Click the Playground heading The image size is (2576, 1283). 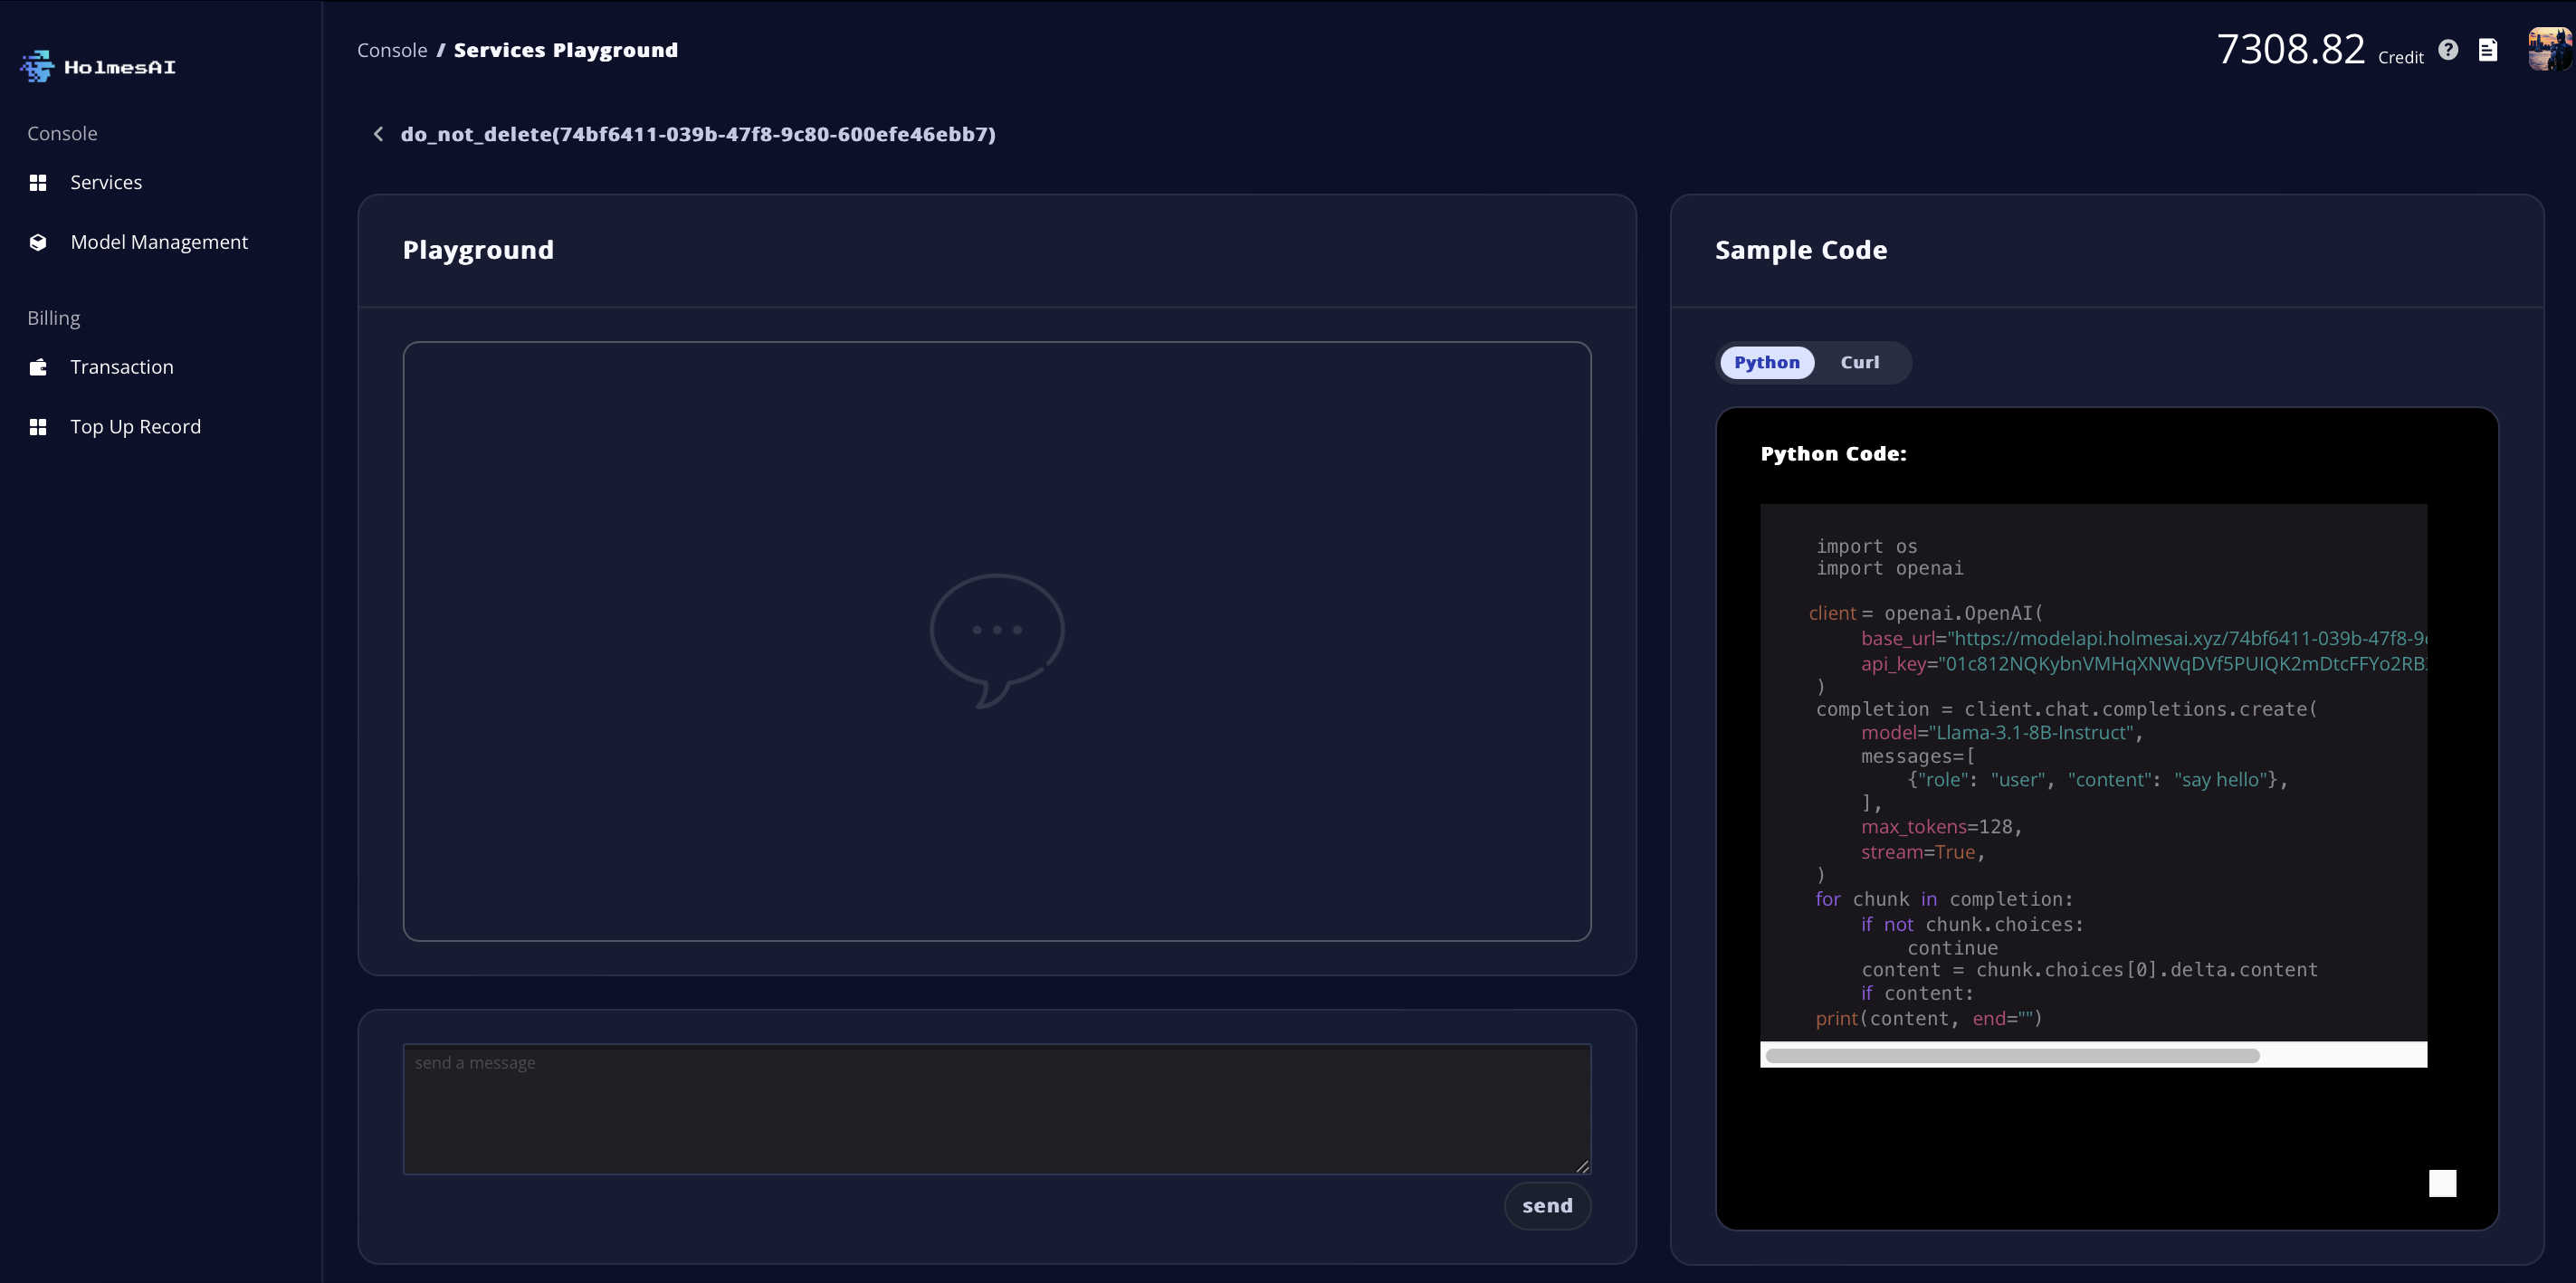[x=478, y=250]
